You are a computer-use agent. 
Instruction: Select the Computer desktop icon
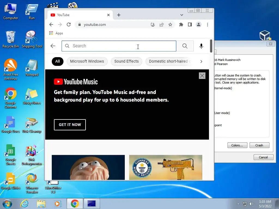click(x=11, y=11)
